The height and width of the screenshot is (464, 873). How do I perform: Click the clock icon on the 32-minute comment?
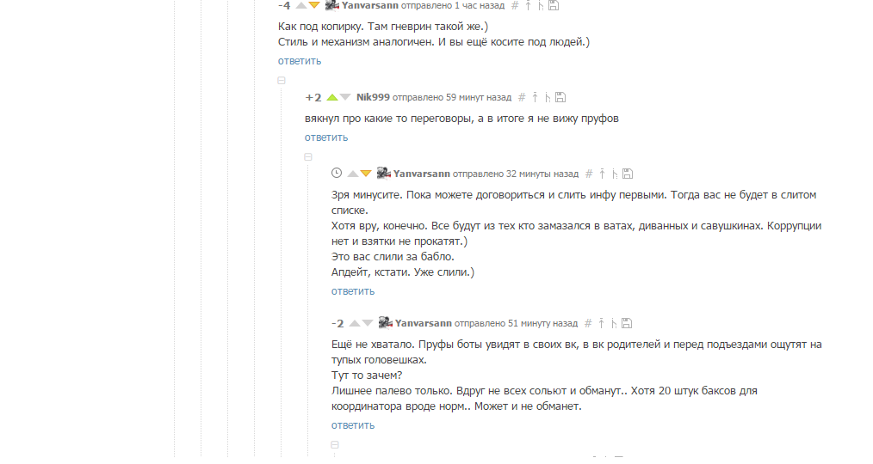pyautogui.click(x=337, y=174)
